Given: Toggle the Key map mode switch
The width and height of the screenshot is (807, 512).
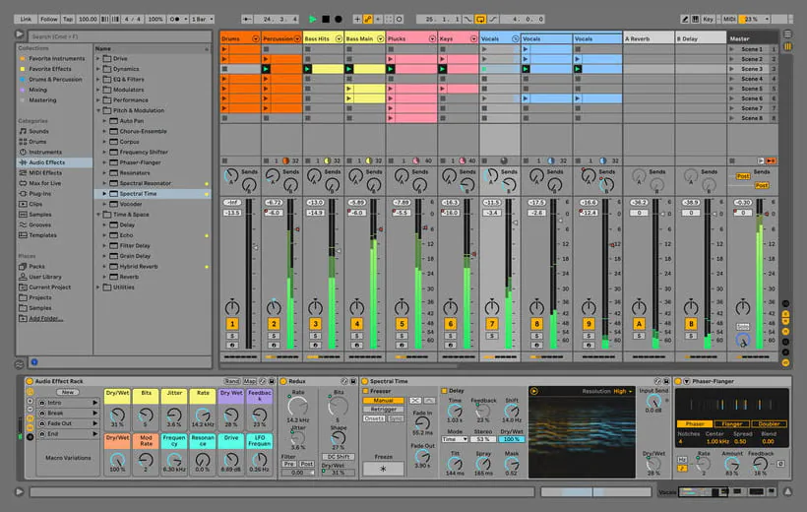Looking at the screenshot, I should click(x=708, y=19).
